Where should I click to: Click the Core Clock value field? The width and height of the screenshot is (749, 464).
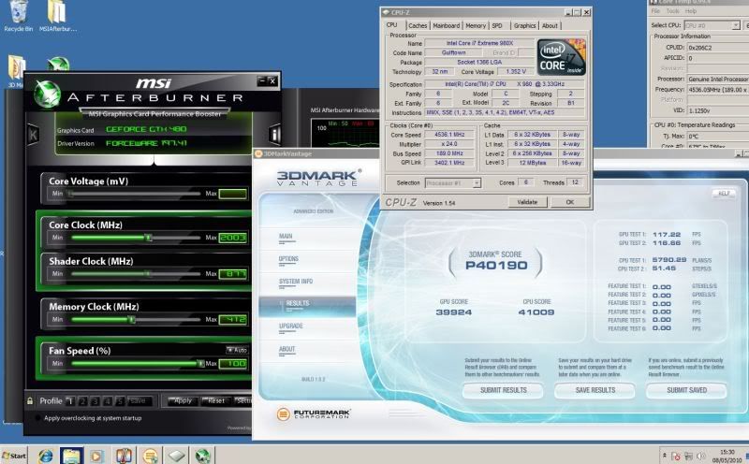(x=231, y=238)
